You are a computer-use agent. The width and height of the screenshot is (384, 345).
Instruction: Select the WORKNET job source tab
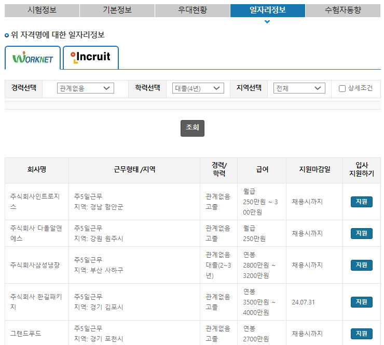point(33,58)
